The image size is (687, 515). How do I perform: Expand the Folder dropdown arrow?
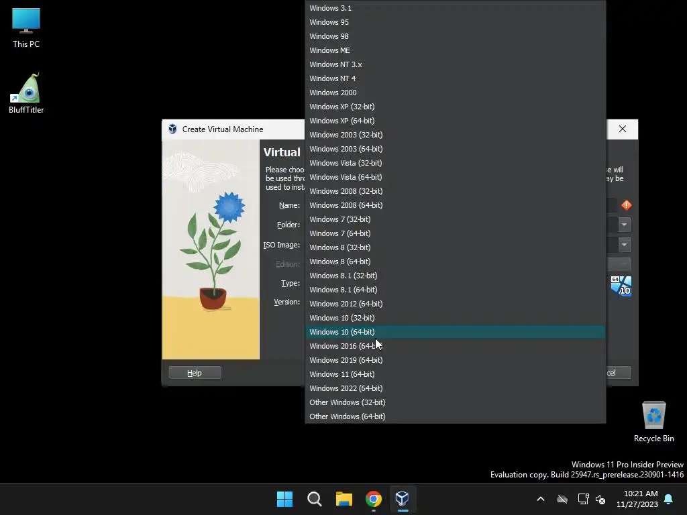point(625,225)
